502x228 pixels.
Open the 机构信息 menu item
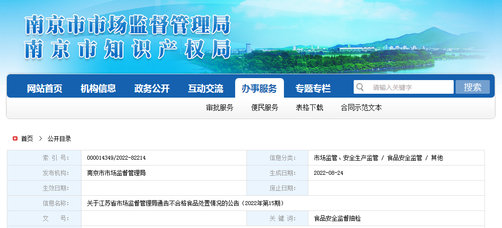point(98,88)
